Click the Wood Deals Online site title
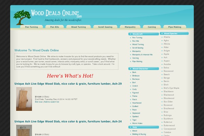The image size is (204, 136). [x=56, y=13]
